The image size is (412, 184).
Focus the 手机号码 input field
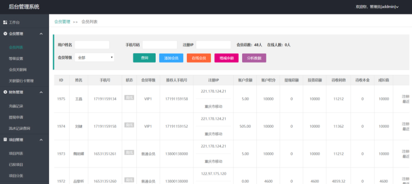[x=160, y=45]
